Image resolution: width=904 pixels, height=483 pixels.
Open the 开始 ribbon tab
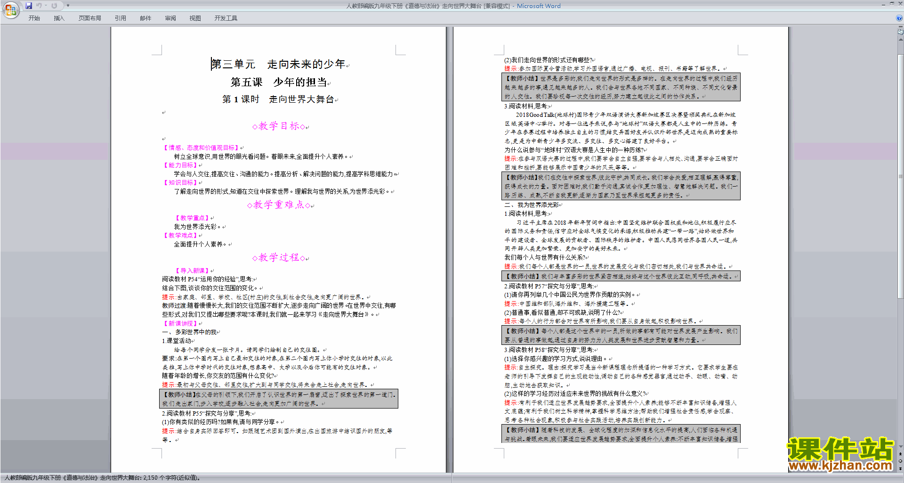tap(34, 18)
